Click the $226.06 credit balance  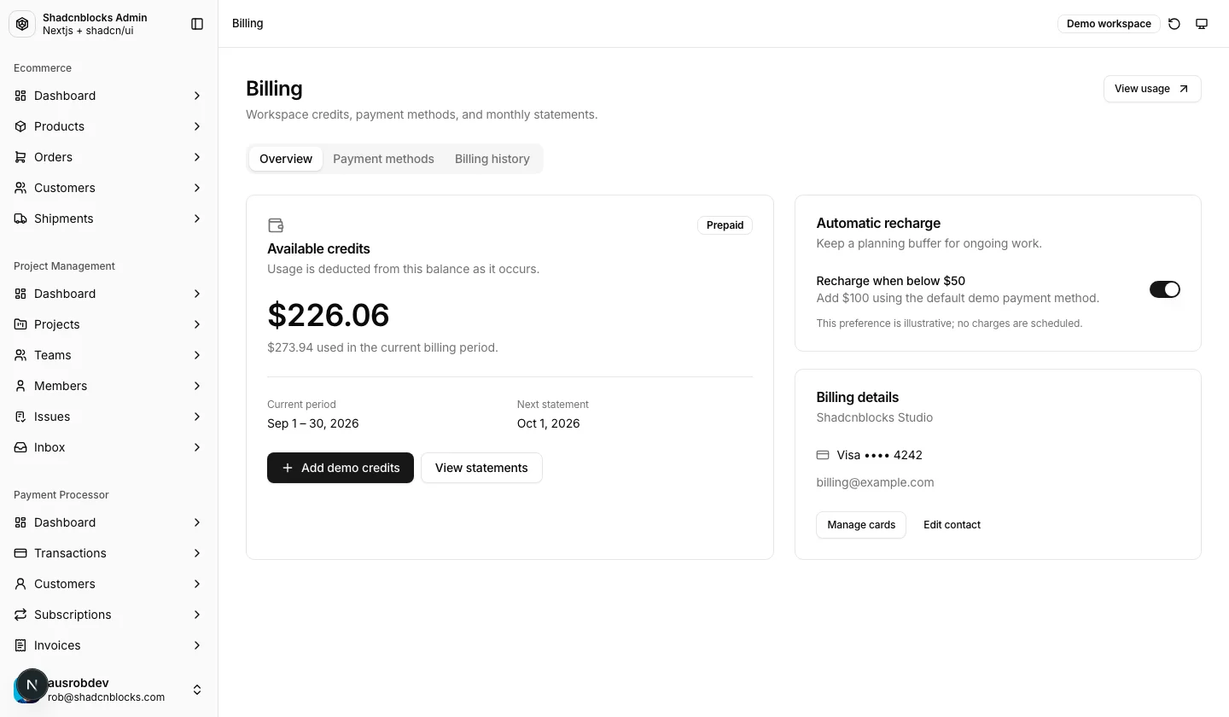tap(329, 315)
